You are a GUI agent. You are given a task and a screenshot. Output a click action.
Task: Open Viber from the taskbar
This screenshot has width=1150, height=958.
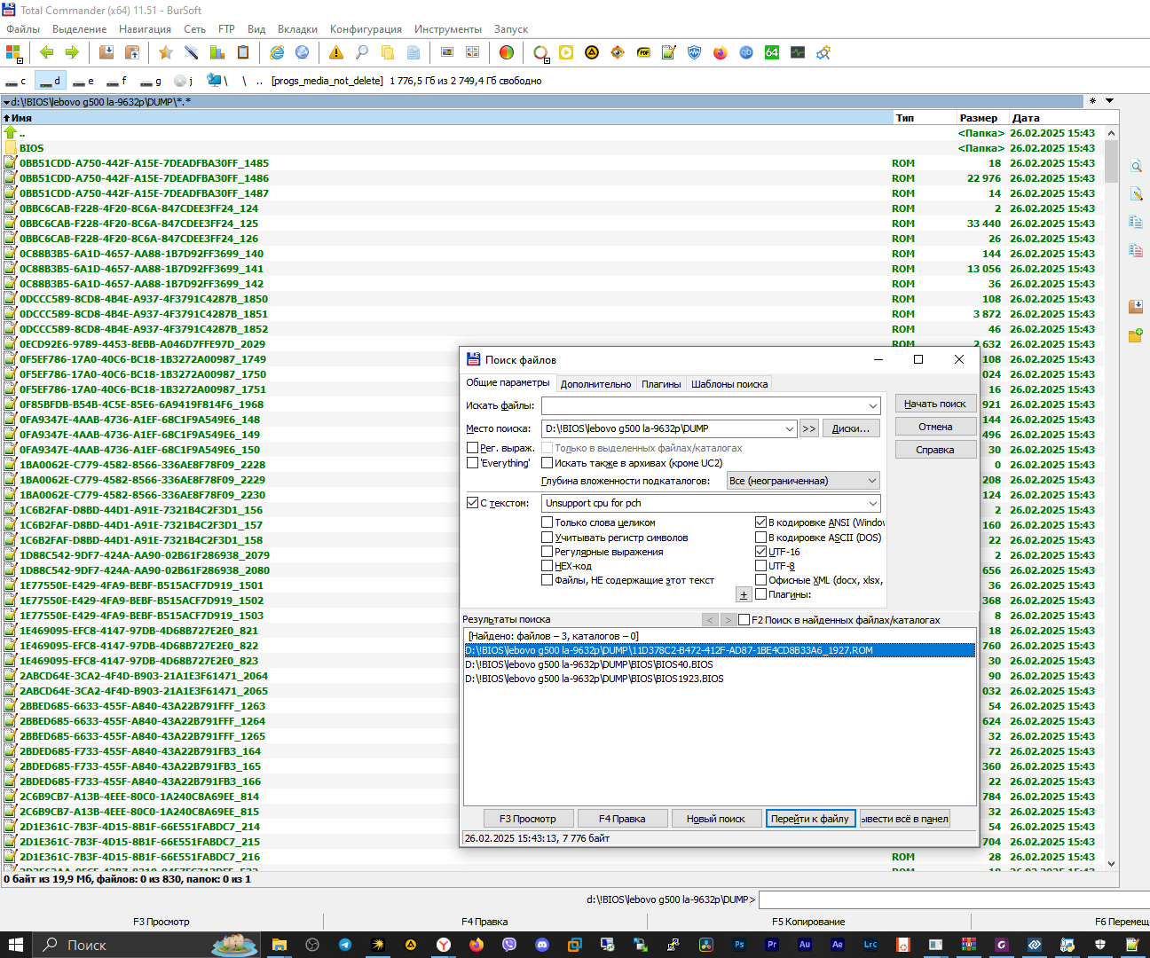coord(509,945)
